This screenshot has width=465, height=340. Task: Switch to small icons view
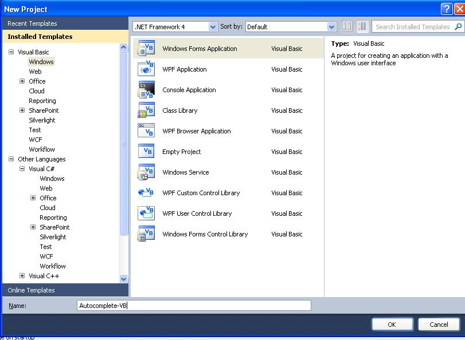click(347, 27)
